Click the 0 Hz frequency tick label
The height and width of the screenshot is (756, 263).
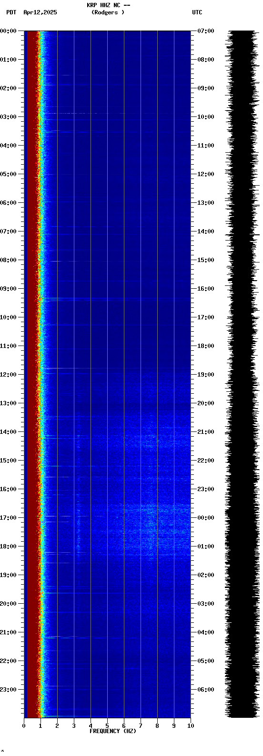coord(24,726)
